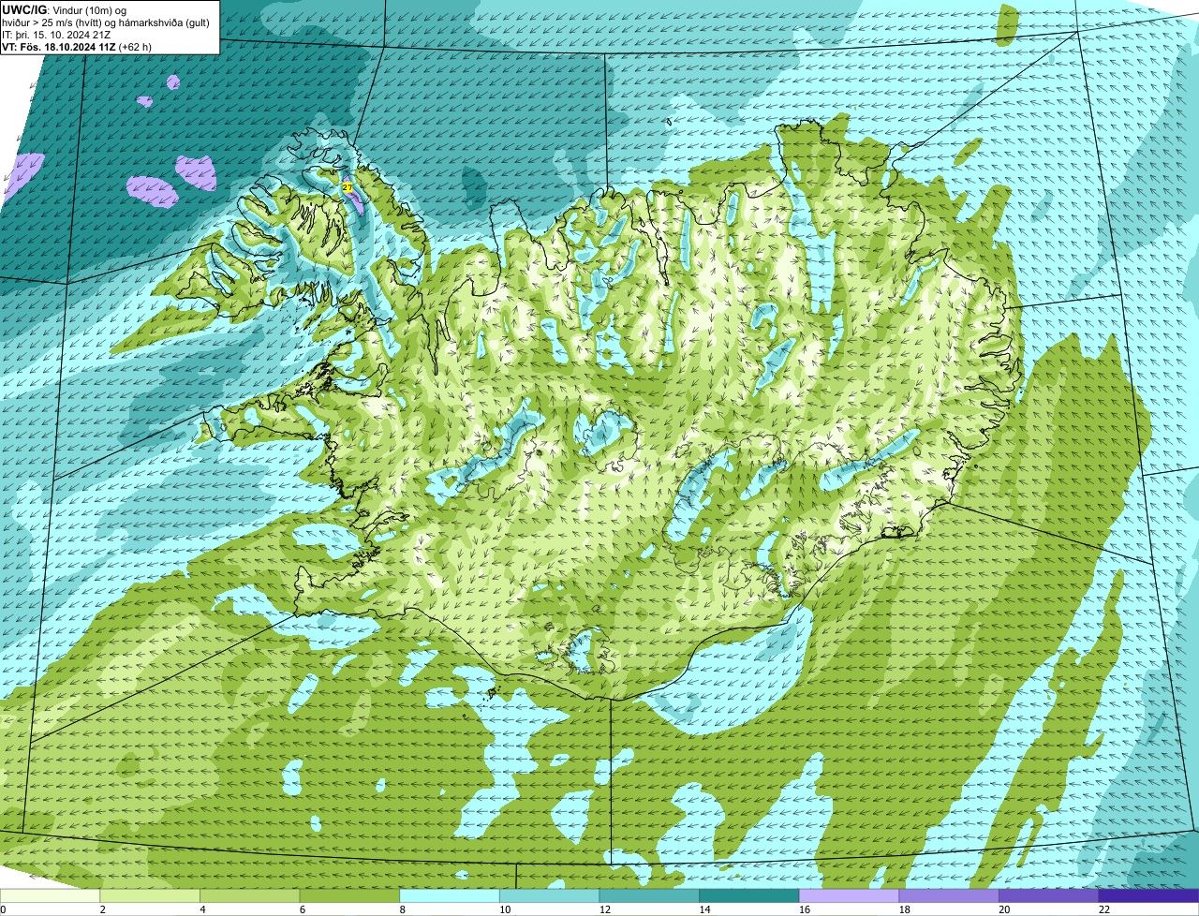The height and width of the screenshot is (916, 1199).
Task: Select the 18–20 m/s purple legend swatch
Action: tap(949, 896)
